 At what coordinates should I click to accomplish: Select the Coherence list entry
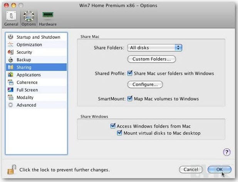click(37, 82)
